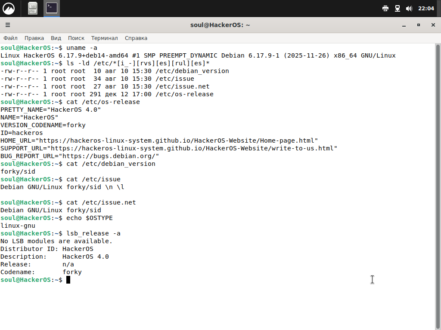Screen dimensions: 441x330
Task: Expand the Вид menu
Action: coord(56,38)
